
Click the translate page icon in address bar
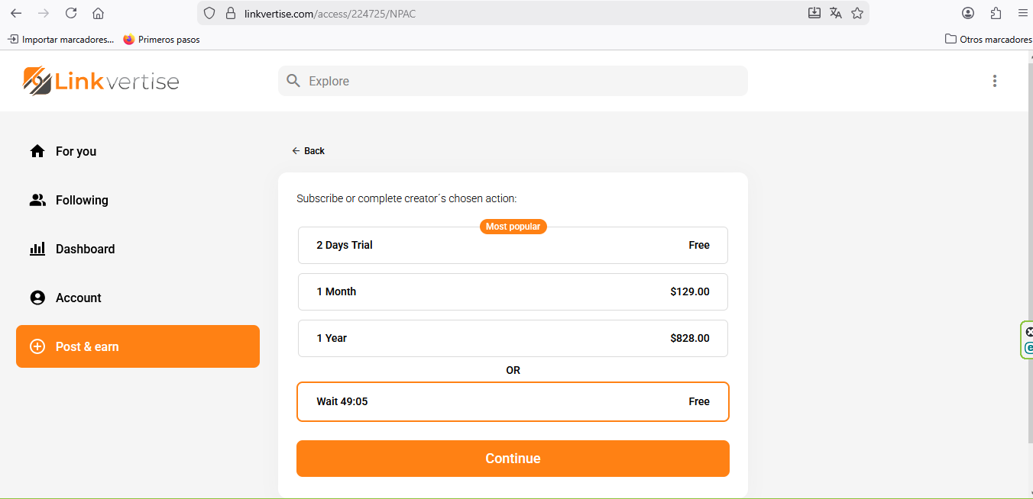(x=836, y=13)
